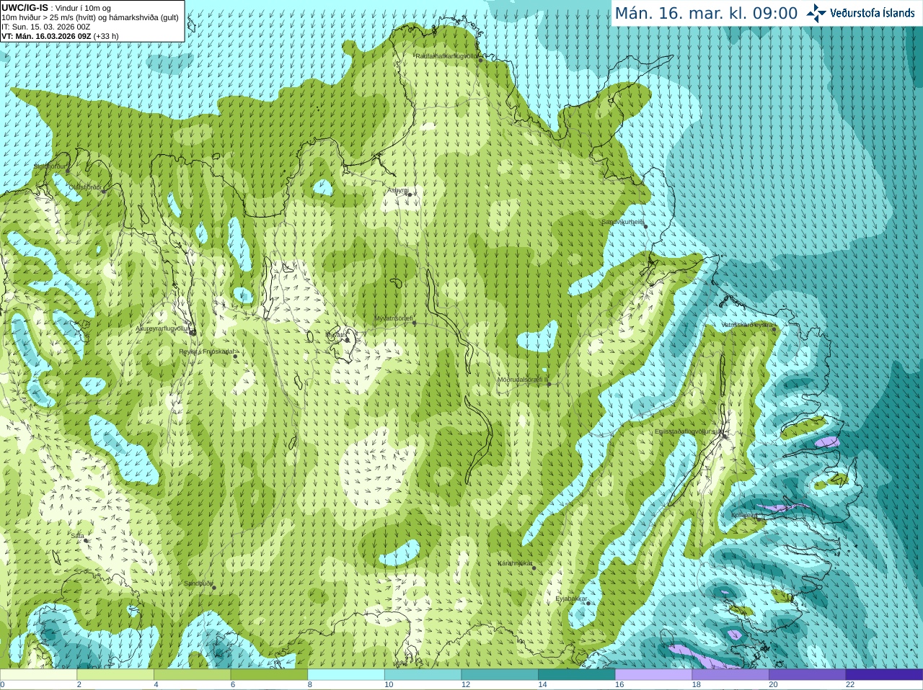Screen dimensions: 923x690
Task: Click the 'Reykir í Fnjóskadal' label text
Action: point(206,351)
